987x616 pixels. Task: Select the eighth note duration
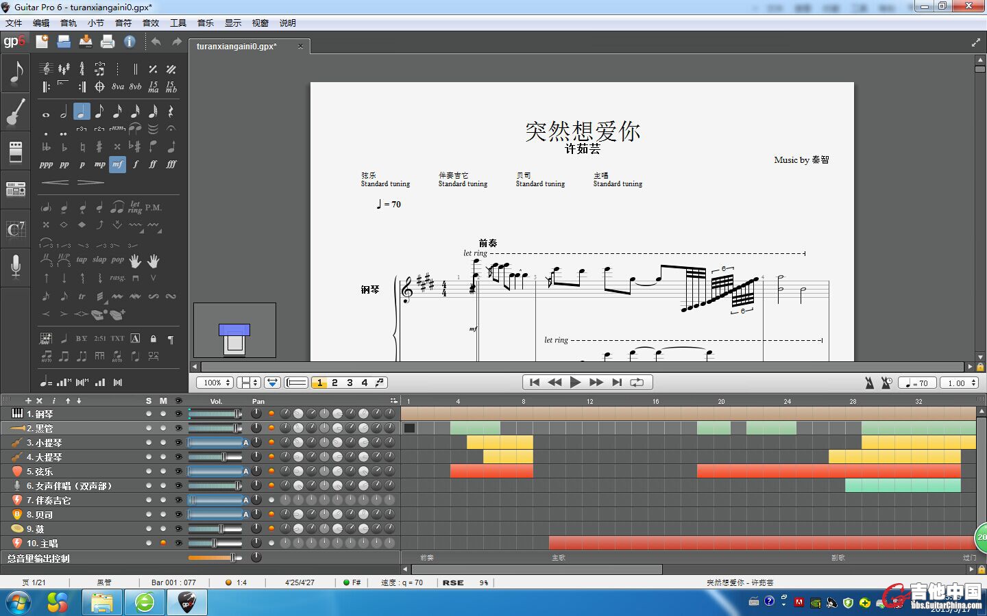click(x=99, y=112)
